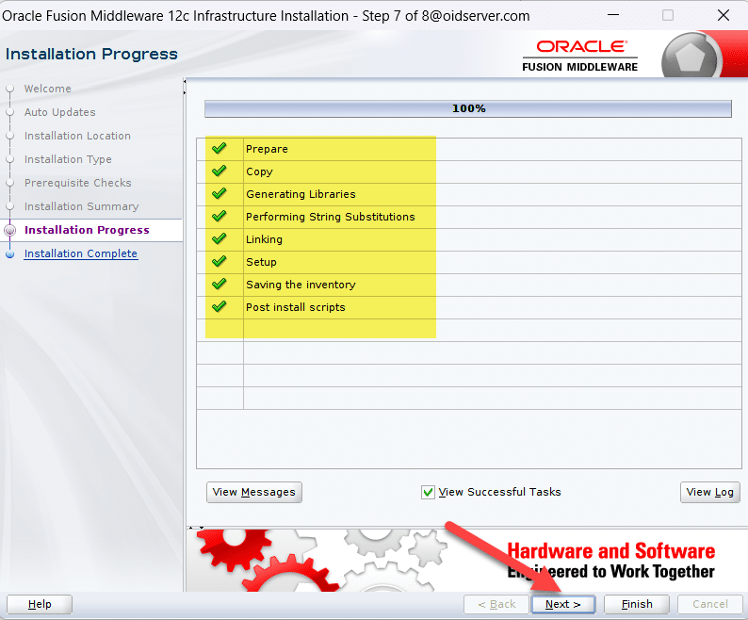Click the Help button
This screenshot has height=620, width=748.
click(40, 604)
